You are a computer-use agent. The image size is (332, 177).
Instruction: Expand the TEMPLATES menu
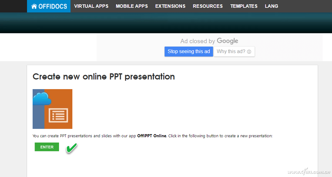pos(244,6)
